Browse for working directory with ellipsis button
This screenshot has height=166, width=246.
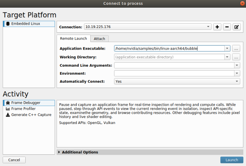coord(236,57)
